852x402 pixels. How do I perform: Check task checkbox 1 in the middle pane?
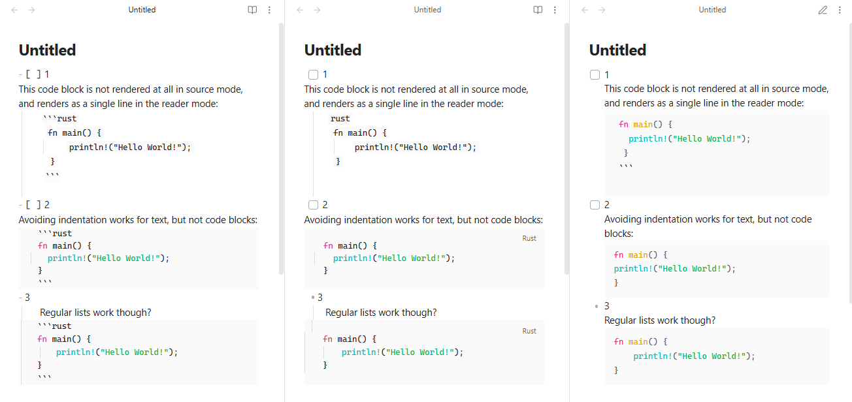[313, 74]
